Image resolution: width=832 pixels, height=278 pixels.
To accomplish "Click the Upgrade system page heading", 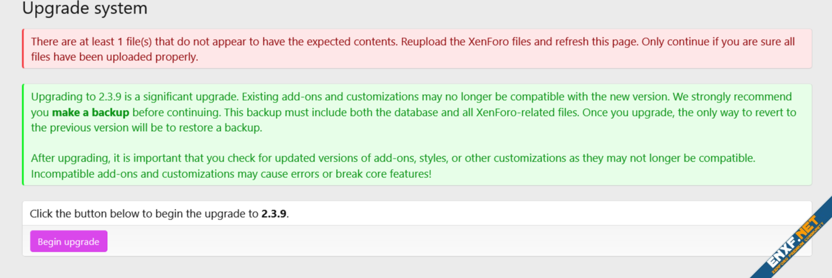I will [85, 9].
